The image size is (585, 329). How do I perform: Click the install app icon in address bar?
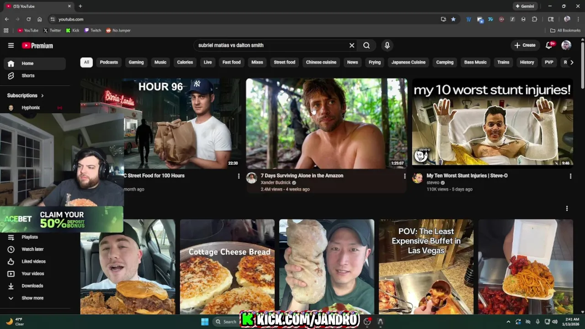[x=443, y=19]
